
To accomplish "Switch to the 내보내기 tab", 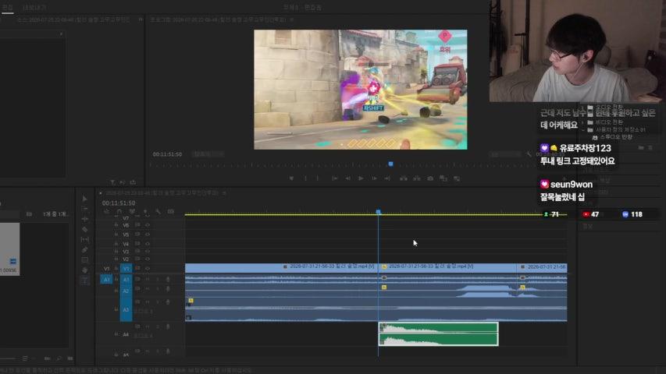I will click(34, 7).
